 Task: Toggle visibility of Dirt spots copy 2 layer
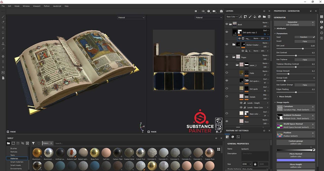(227, 32)
